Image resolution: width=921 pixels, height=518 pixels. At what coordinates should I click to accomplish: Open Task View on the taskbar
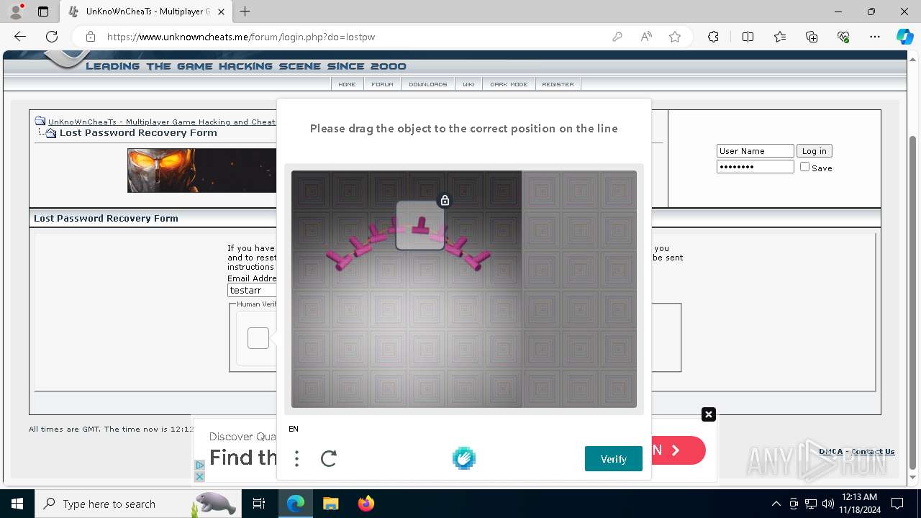pos(259,504)
